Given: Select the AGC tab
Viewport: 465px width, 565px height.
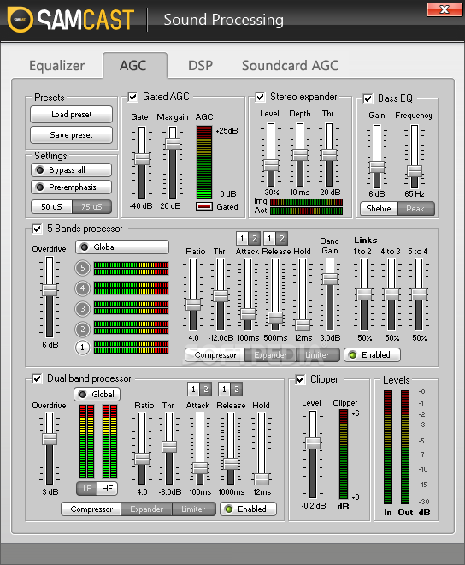Looking at the screenshot, I should pyautogui.click(x=133, y=66).
